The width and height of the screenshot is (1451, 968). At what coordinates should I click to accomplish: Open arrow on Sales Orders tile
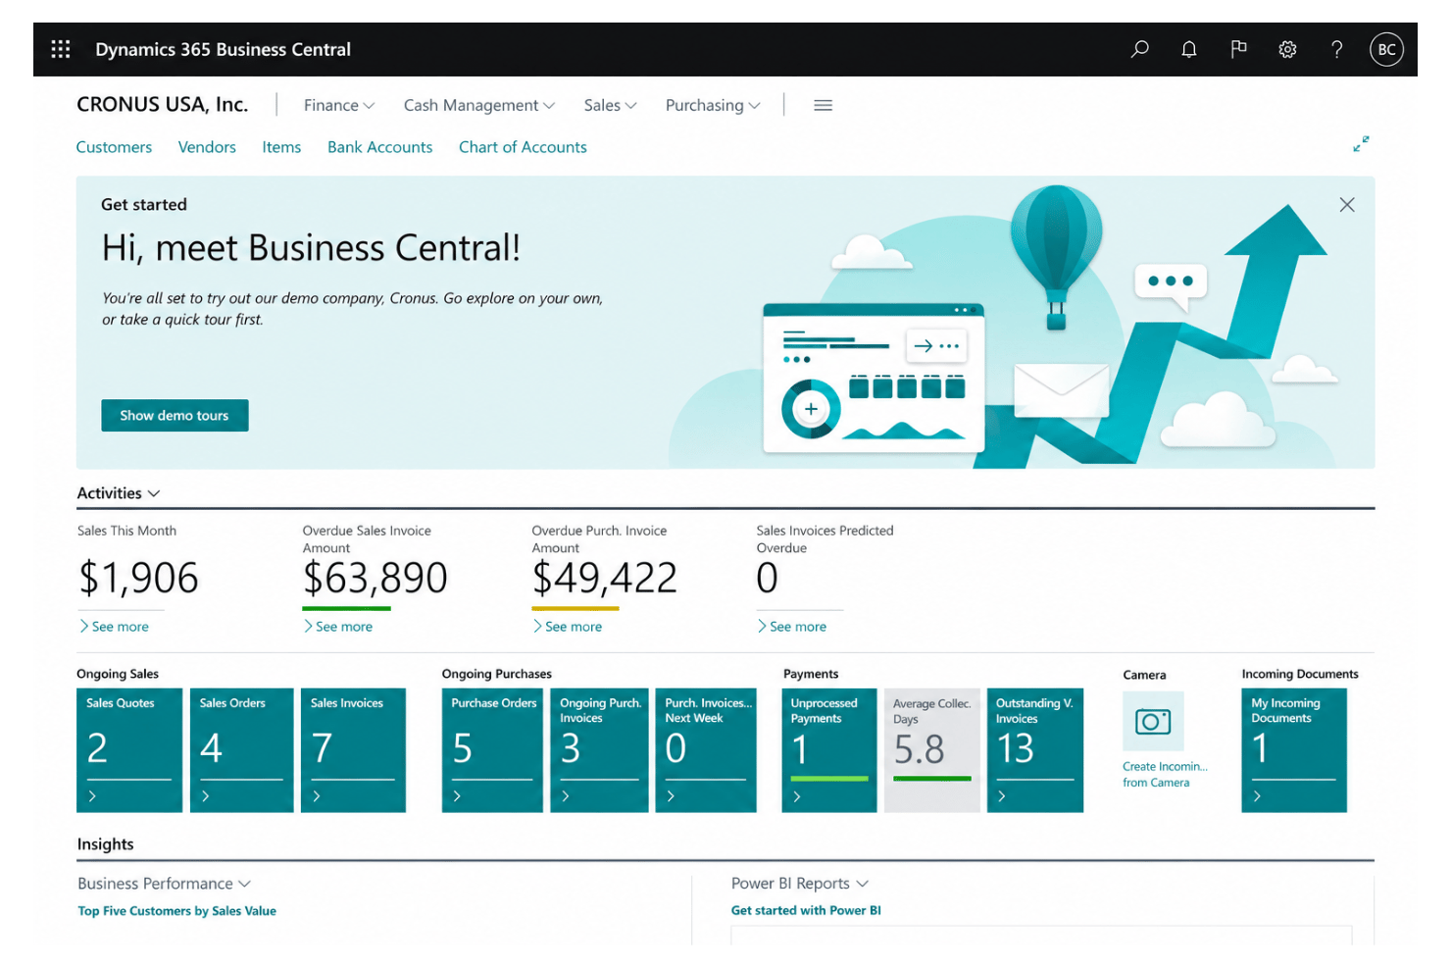pos(205,796)
